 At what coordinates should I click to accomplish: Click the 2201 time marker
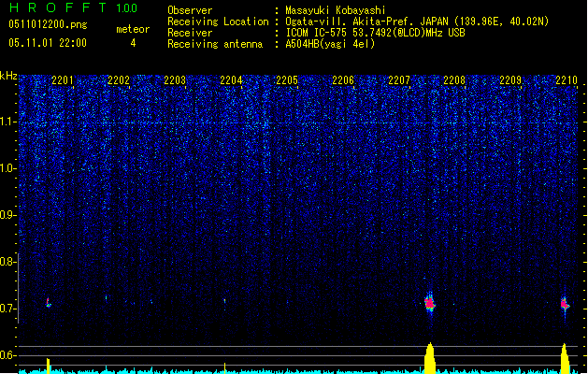[x=63, y=80]
